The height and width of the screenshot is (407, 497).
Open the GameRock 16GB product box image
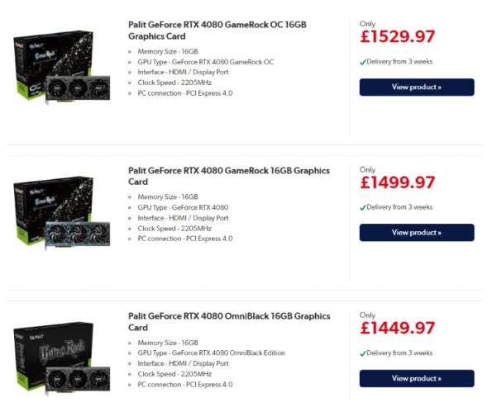pos(61,213)
